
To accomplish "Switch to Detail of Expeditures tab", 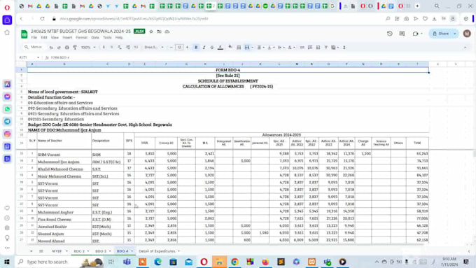I will point(157,251).
